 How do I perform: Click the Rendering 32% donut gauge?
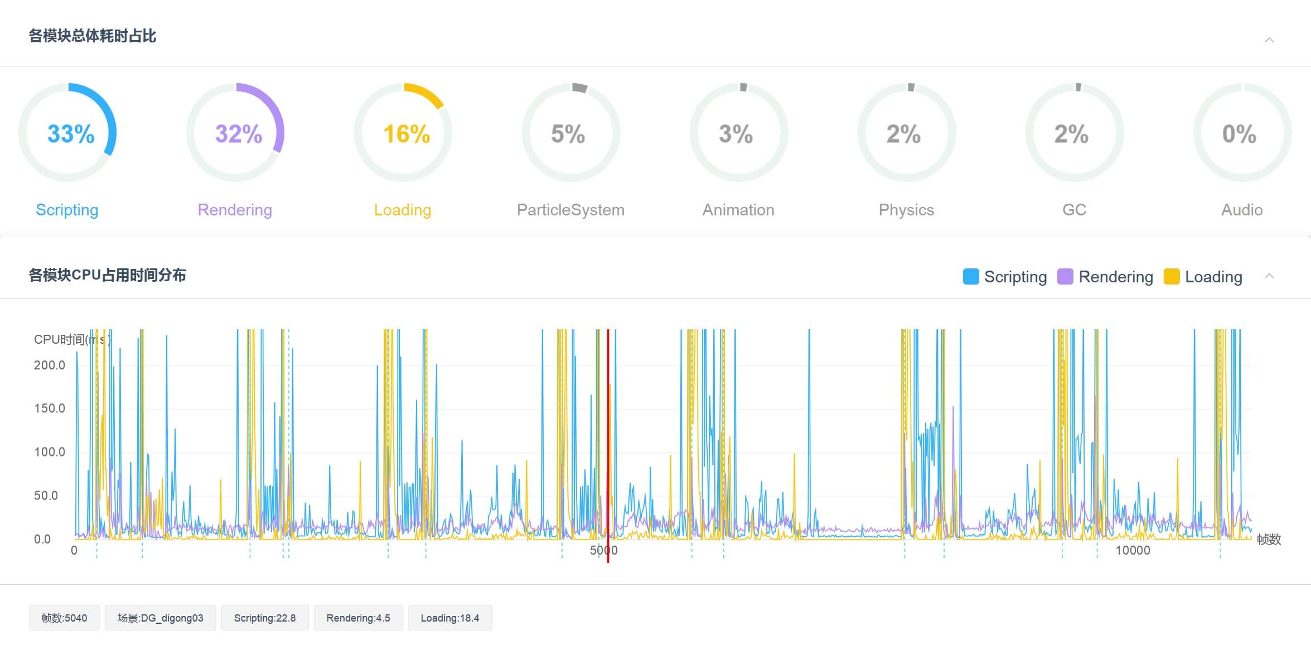tap(235, 133)
